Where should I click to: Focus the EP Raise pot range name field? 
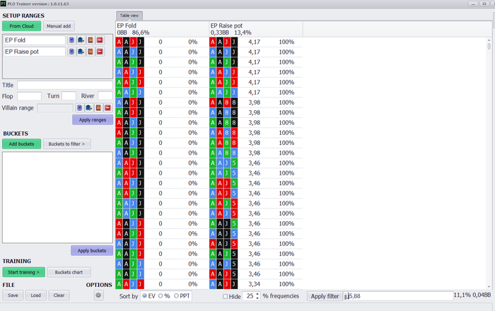(35, 52)
